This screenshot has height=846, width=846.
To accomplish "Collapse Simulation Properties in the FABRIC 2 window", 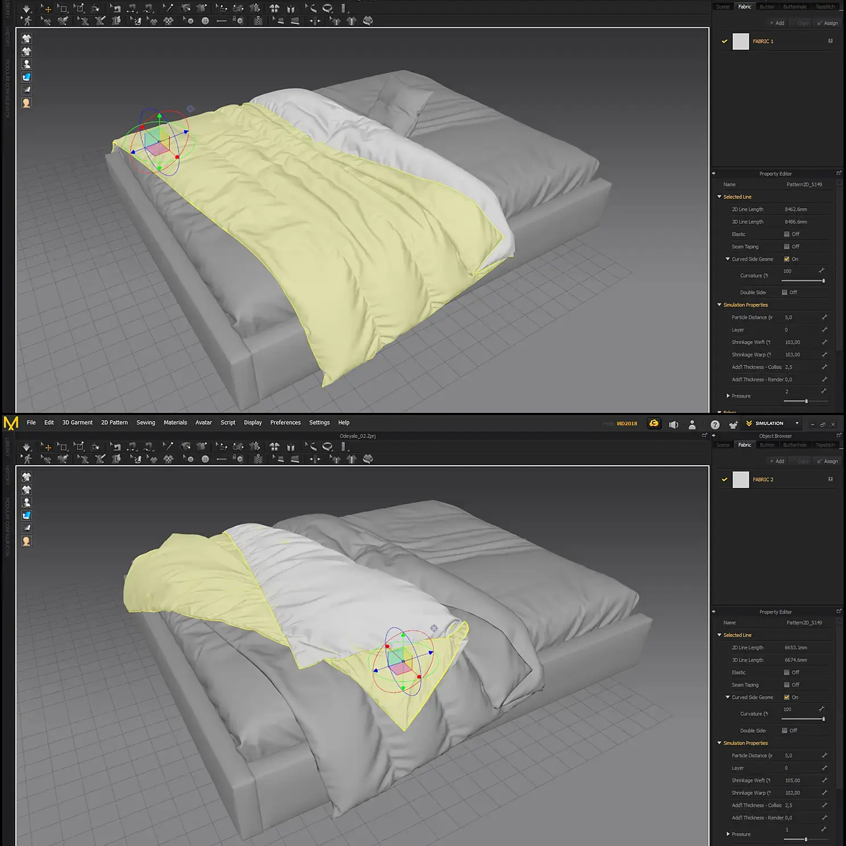I will point(719,743).
